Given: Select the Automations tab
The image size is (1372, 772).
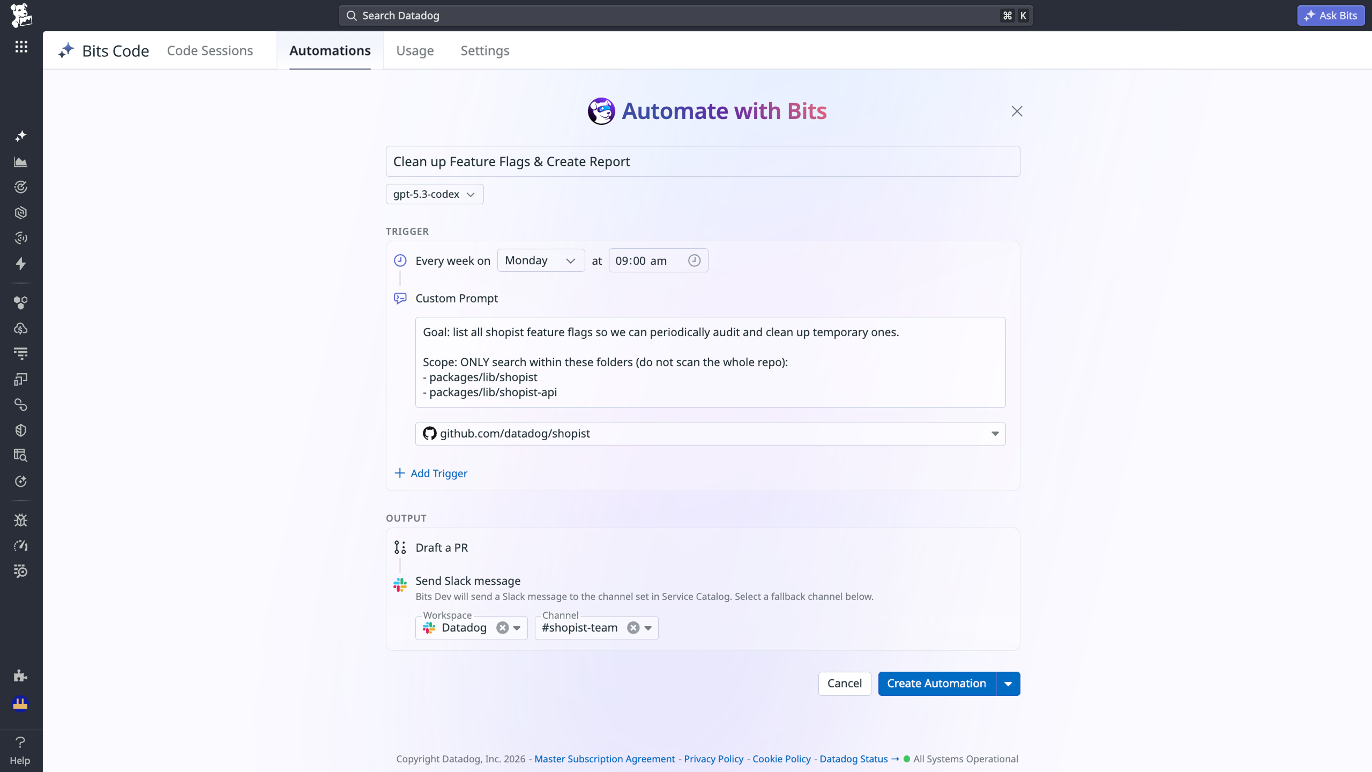Looking at the screenshot, I should (330, 50).
